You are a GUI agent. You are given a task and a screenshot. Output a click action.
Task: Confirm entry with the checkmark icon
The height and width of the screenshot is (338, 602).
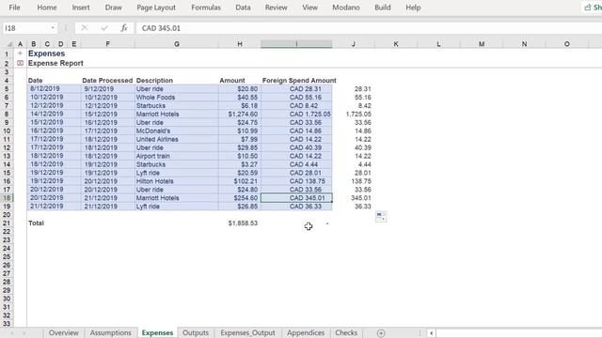104,28
